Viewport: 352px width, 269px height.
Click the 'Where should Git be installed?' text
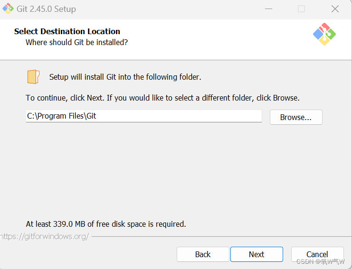(x=77, y=42)
